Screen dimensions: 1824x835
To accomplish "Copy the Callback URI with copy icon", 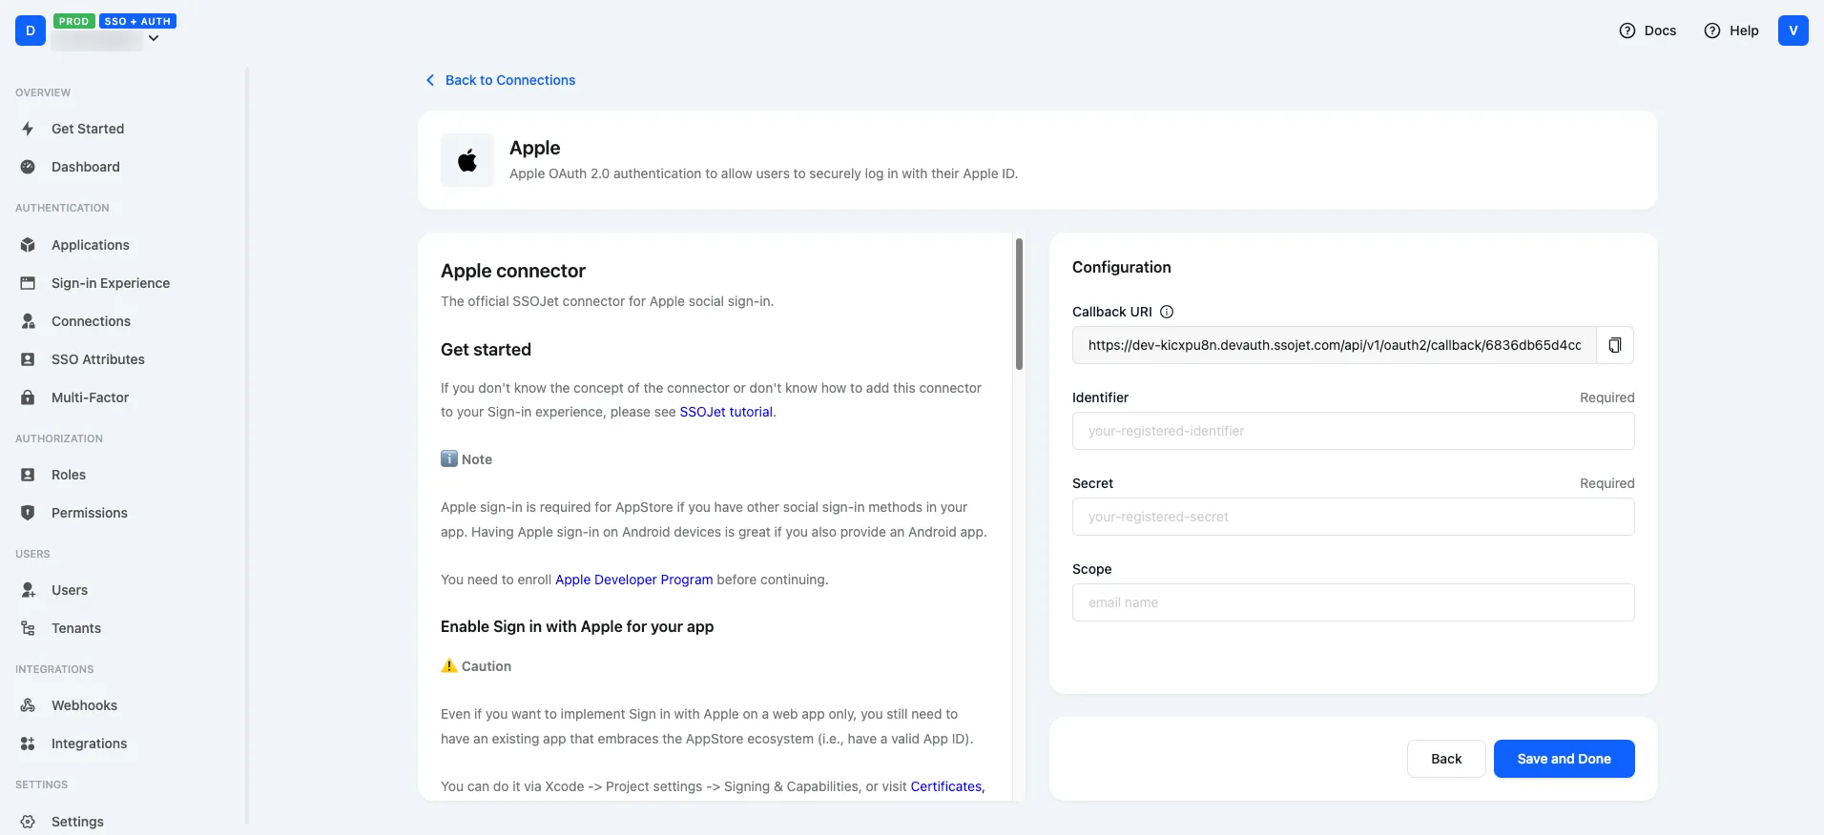I will 1615,345.
